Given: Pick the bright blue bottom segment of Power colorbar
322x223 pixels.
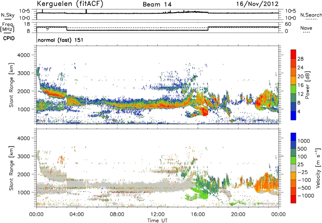Looking at the screenshot, I should point(293,116).
